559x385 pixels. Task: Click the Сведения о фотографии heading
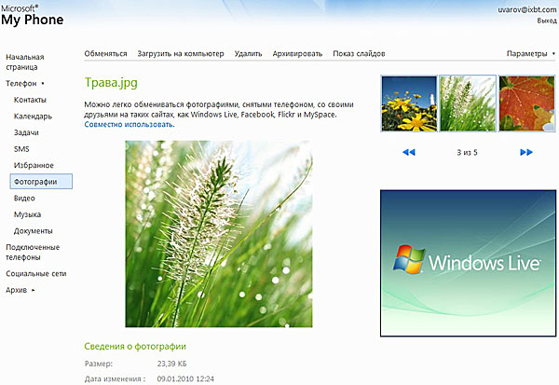[135, 347]
